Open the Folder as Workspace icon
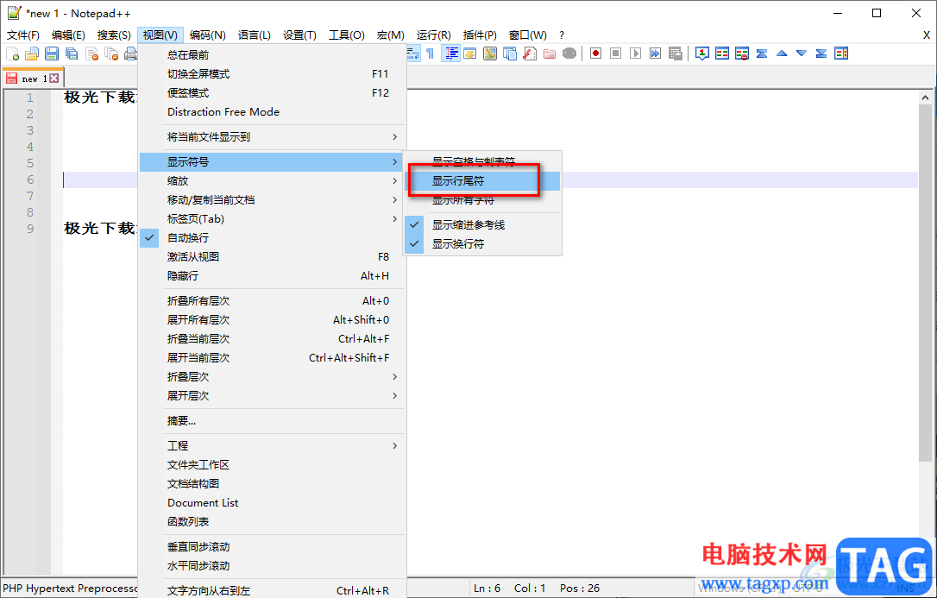The image size is (937, 598). [550, 54]
